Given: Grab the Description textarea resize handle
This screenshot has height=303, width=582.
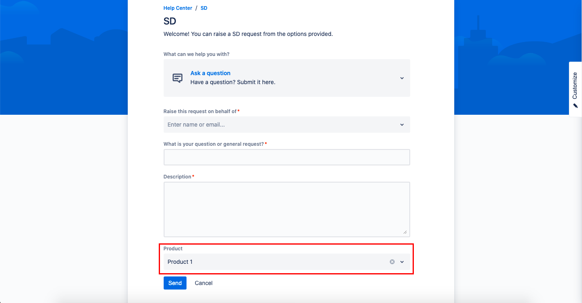Looking at the screenshot, I should [405, 232].
